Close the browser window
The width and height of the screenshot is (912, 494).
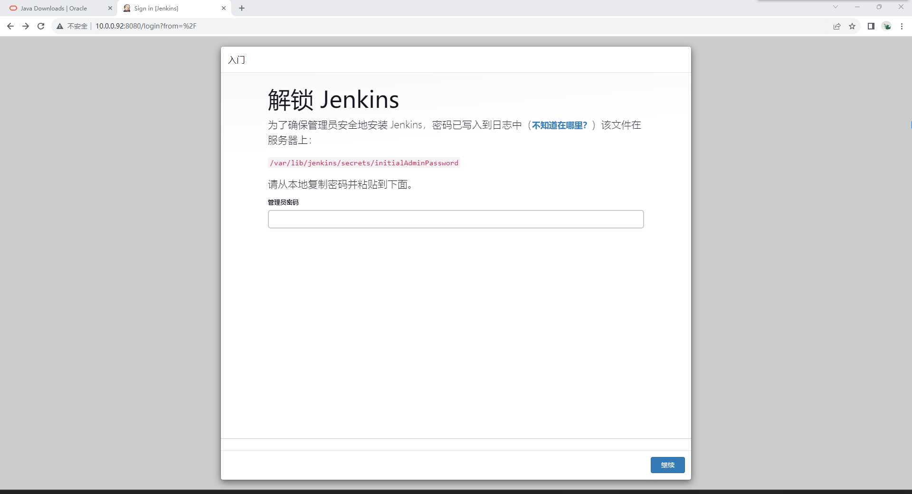coord(901,7)
